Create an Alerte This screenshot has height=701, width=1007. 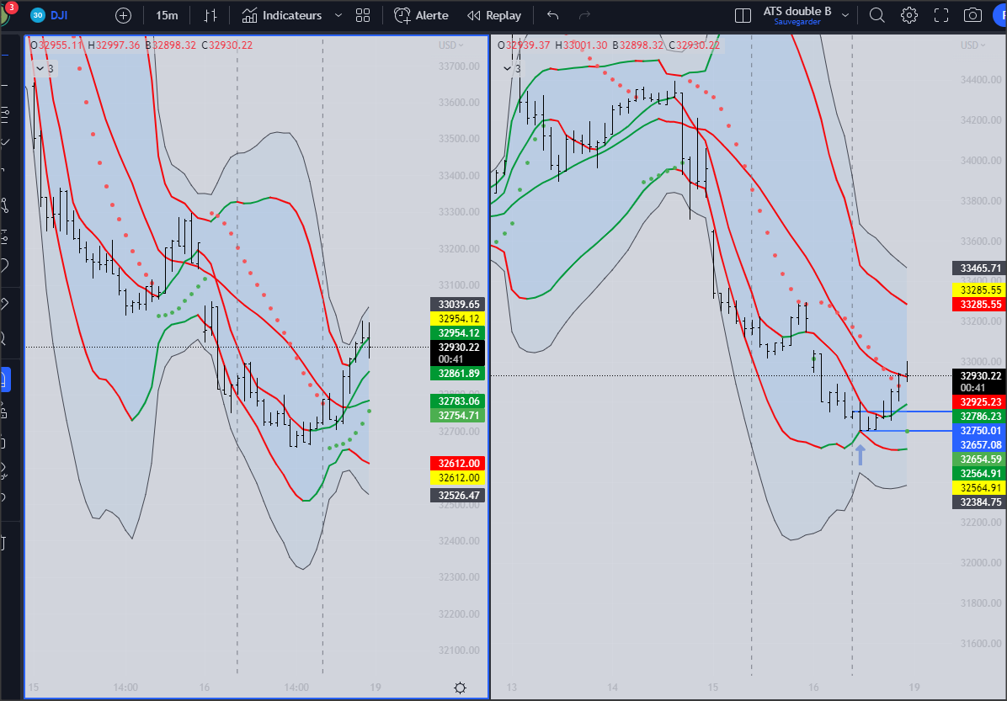(421, 15)
